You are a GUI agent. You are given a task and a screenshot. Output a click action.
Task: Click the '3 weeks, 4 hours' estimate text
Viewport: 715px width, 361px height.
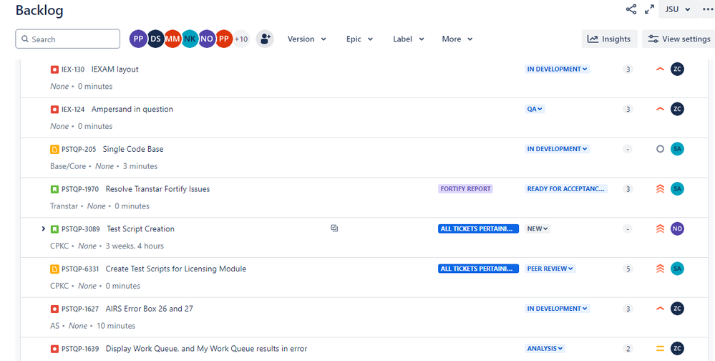pyautogui.click(x=135, y=246)
